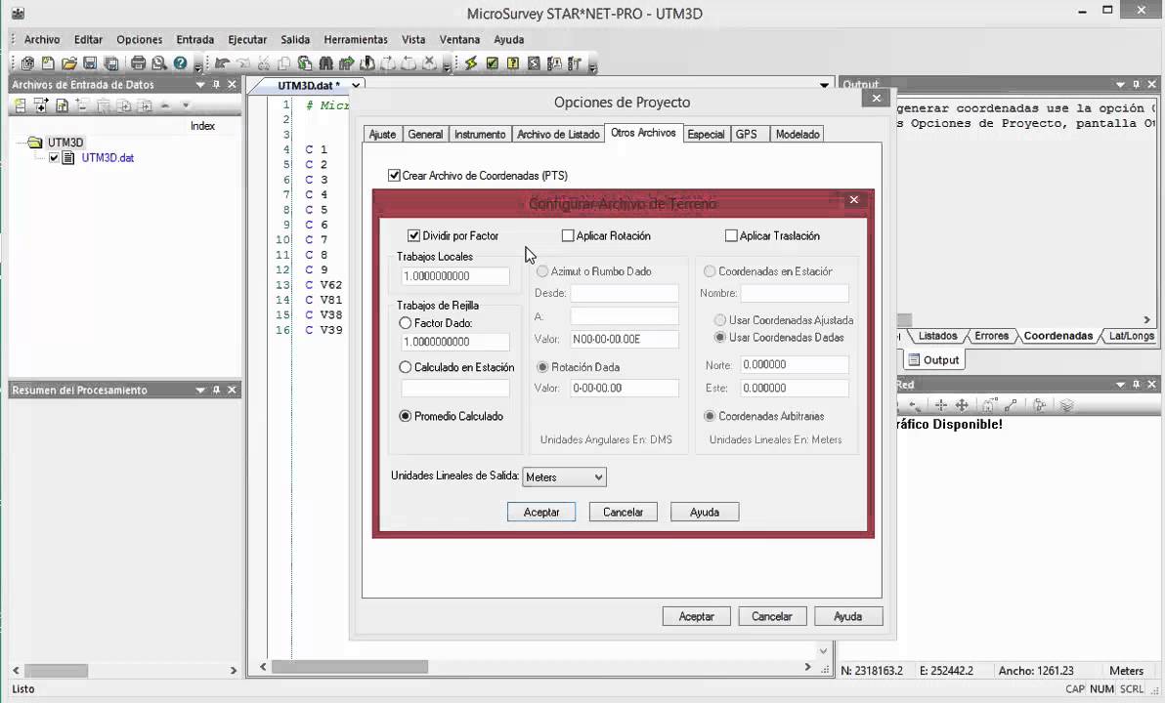The height and width of the screenshot is (703, 1165).
Task: Click the blue Help question mark icon
Action: point(180,63)
